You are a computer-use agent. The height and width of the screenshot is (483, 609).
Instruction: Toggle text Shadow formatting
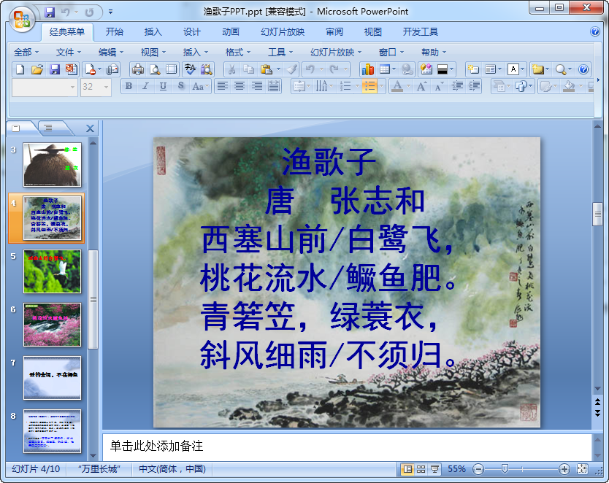180,86
